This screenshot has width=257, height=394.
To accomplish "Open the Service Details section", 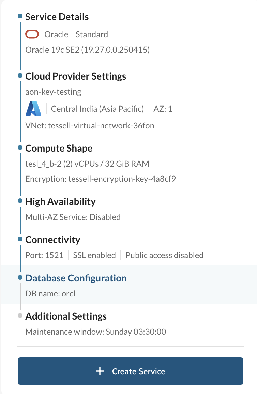I will click(x=57, y=17).
